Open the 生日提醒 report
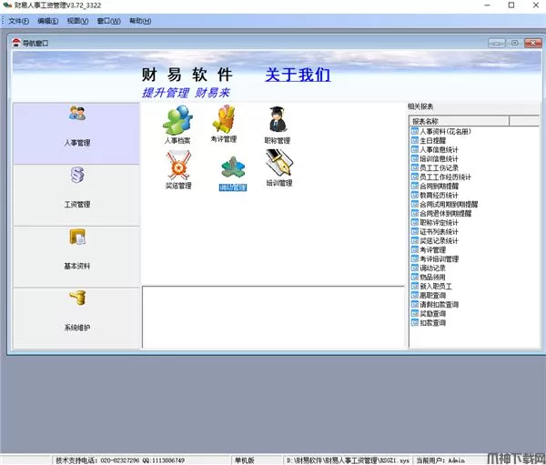The height and width of the screenshot is (465, 546). 429,140
